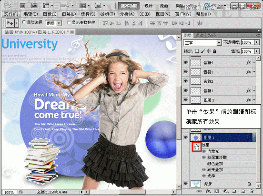This screenshot has height=196, width=263.
Task: Click the lock all padlock icon
Action: pos(214,51)
